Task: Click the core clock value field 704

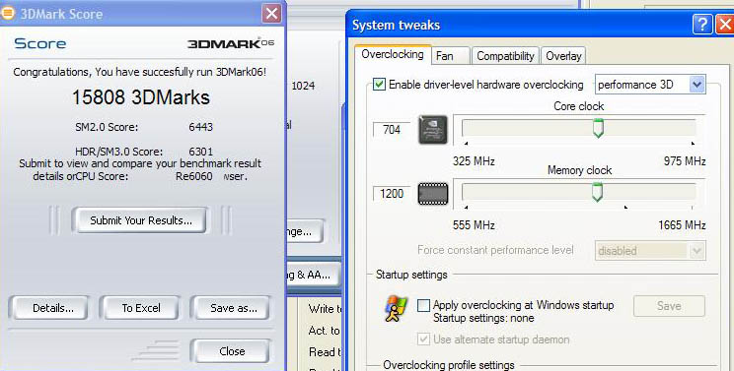Action: 392,129
